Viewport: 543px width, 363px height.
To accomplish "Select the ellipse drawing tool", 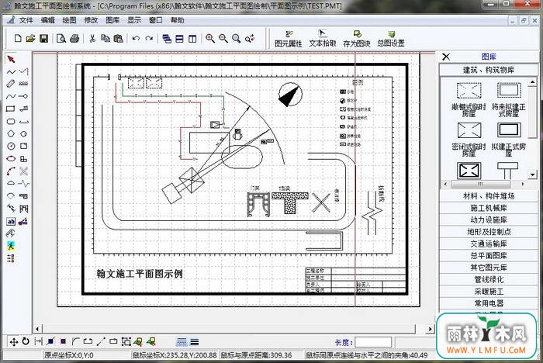I will 11,158.
